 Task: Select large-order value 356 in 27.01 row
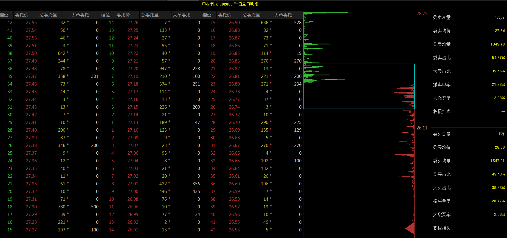click(x=196, y=184)
